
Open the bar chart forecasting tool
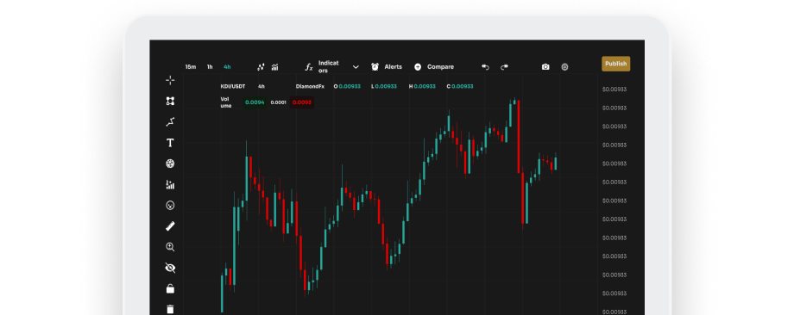point(170,184)
